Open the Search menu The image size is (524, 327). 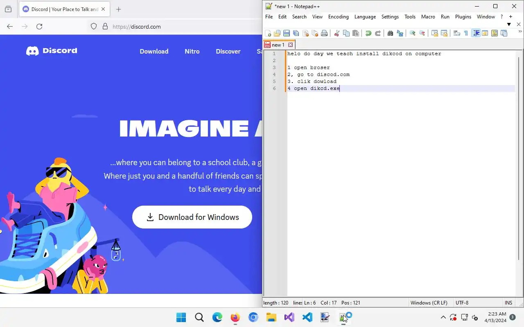299,17
